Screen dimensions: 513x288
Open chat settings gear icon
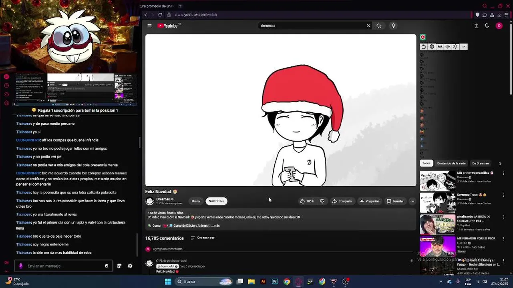130,266
